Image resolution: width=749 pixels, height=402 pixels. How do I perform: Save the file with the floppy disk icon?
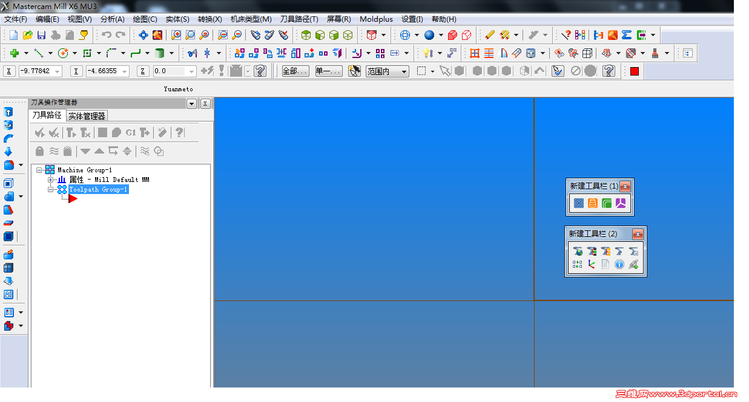coord(41,35)
